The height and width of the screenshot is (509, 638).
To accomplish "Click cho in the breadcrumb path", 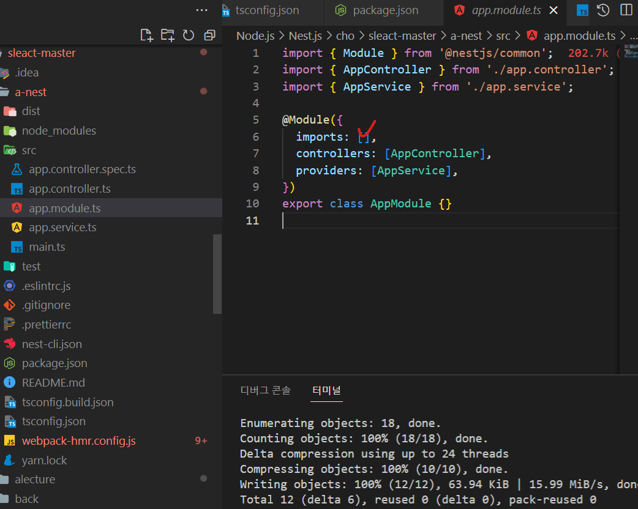I will [x=345, y=35].
